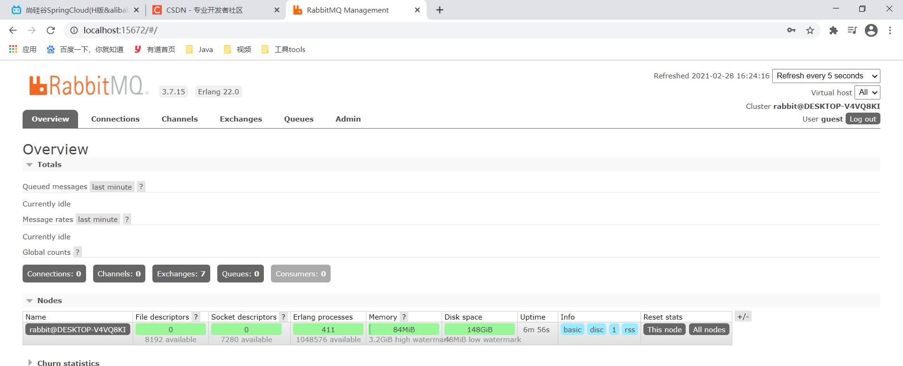Image resolution: width=903 pixels, height=366 pixels.
Task: Click the rss info tag
Action: click(x=630, y=330)
